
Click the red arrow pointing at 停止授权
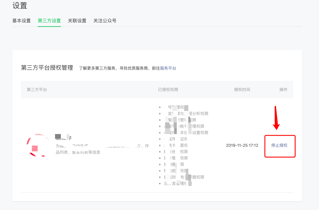pos(276,118)
